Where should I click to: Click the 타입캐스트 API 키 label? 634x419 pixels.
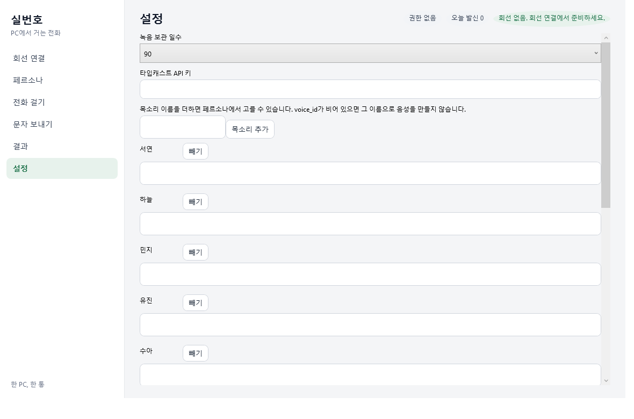tap(165, 73)
